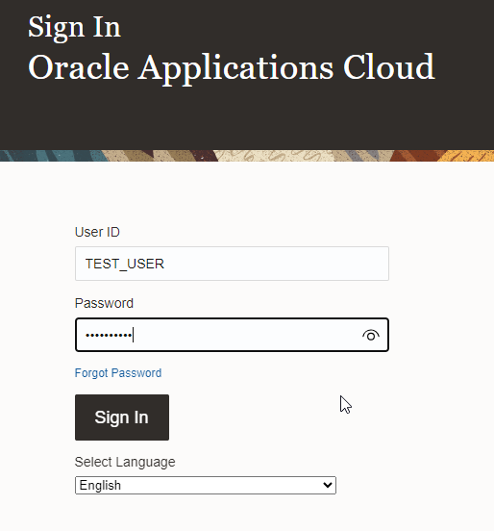
Task: Click the teal section of decorative banner
Action: [51, 156]
